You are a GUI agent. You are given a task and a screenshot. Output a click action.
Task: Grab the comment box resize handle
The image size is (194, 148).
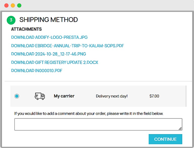click(x=180, y=128)
